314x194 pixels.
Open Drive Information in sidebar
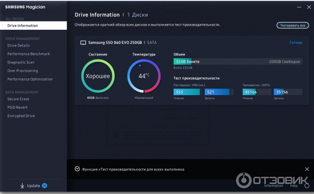pyautogui.click(x=33, y=26)
